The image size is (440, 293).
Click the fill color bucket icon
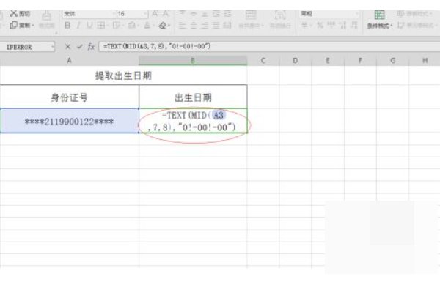click(x=131, y=26)
